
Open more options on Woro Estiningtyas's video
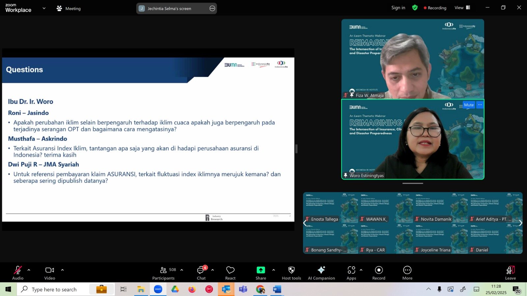480,105
